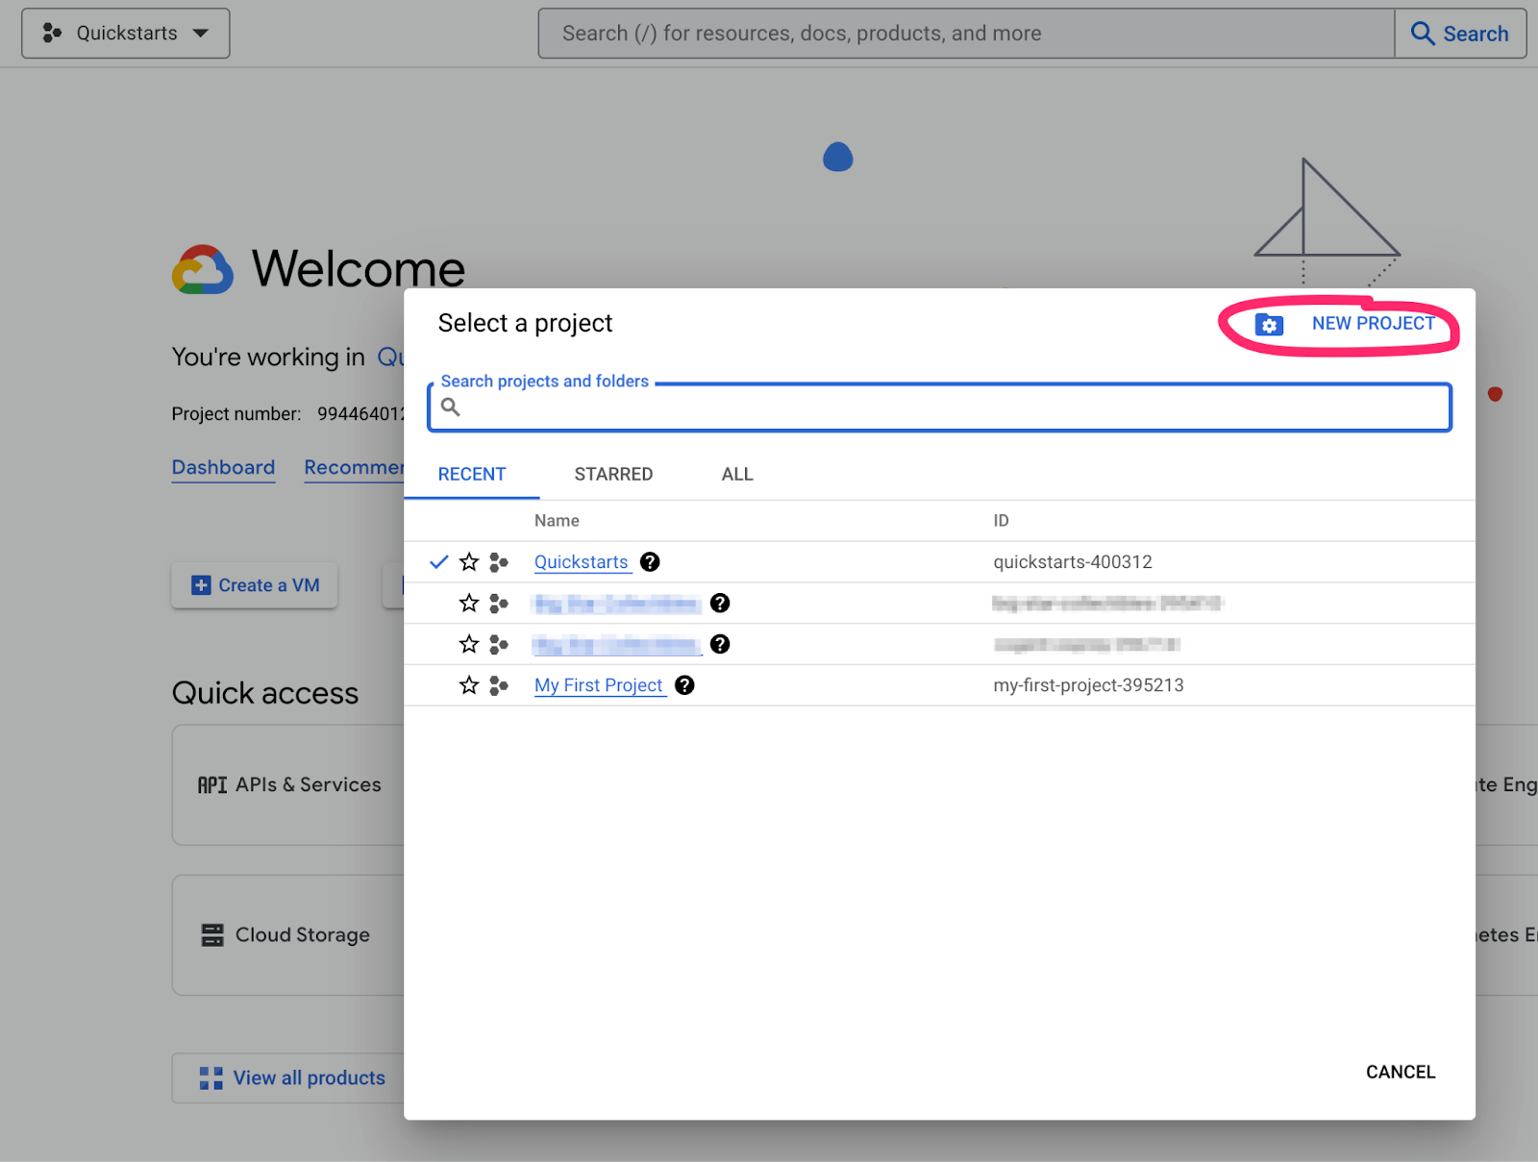The image size is (1538, 1162).
Task: Click the NEW PROJECT button
Action: (1373, 324)
